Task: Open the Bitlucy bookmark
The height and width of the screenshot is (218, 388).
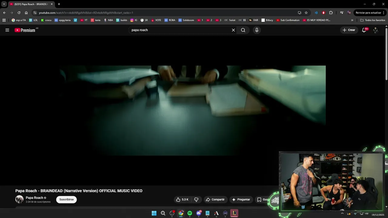Action: 267,20
